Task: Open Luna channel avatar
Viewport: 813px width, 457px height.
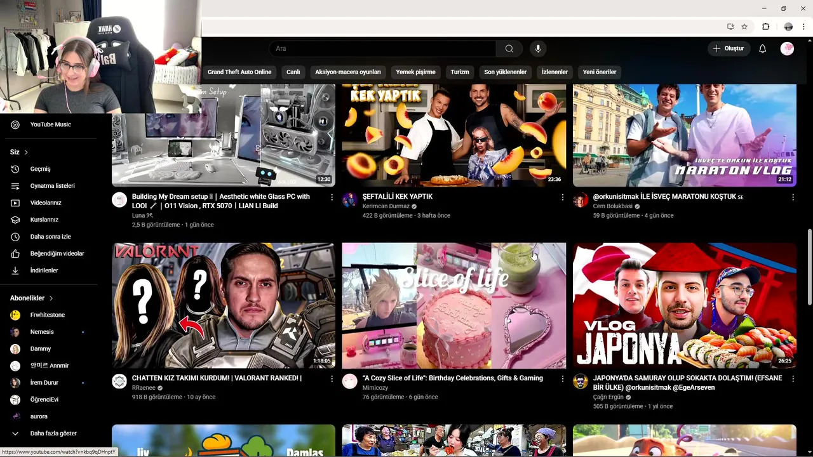Action: pyautogui.click(x=119, y=200)
